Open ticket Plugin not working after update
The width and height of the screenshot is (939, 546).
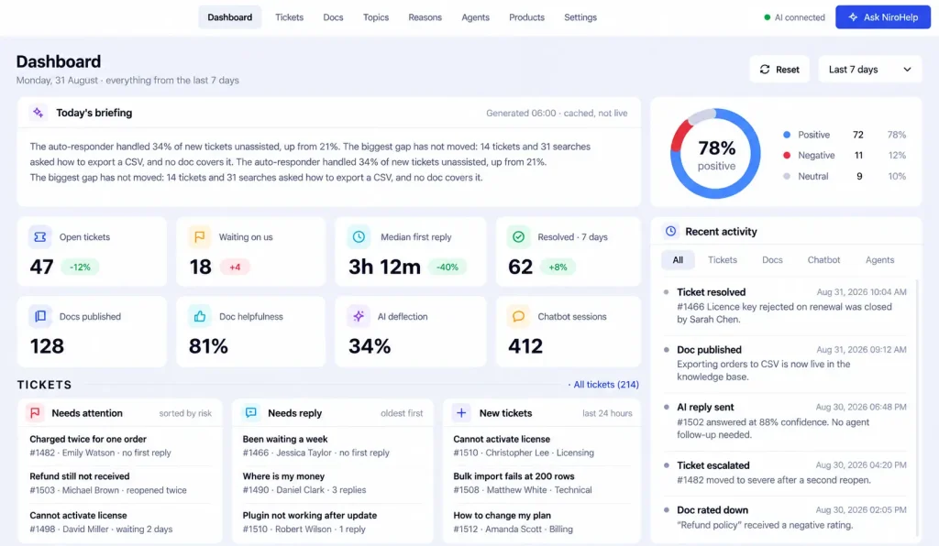pos(333,521)
